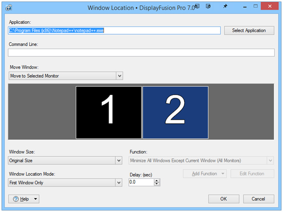This screenshot has width=283, height=212.
Task: Close the Window Location dialog
Action: (x=270, y=7)
